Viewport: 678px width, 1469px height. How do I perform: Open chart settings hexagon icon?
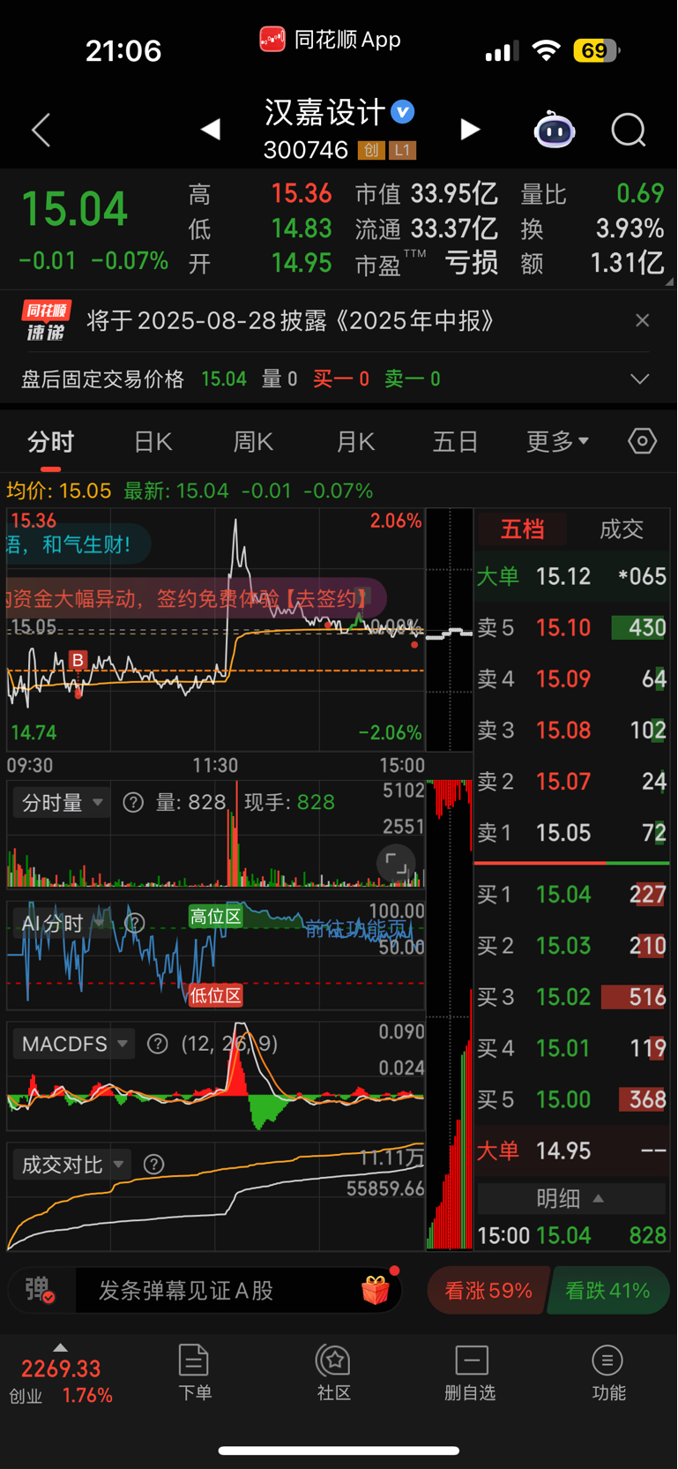tap(642, 441)
